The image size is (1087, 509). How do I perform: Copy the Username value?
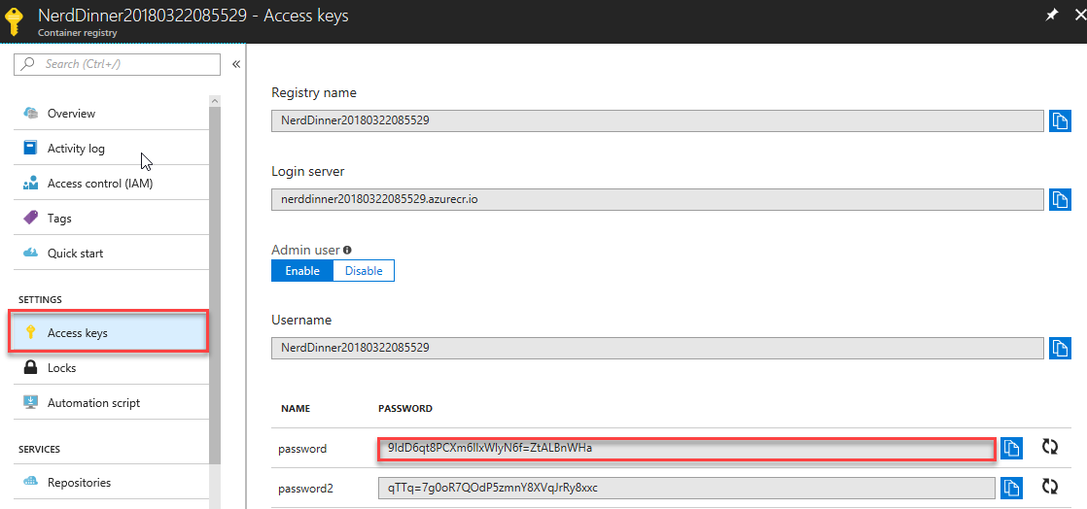(1059, 349)
